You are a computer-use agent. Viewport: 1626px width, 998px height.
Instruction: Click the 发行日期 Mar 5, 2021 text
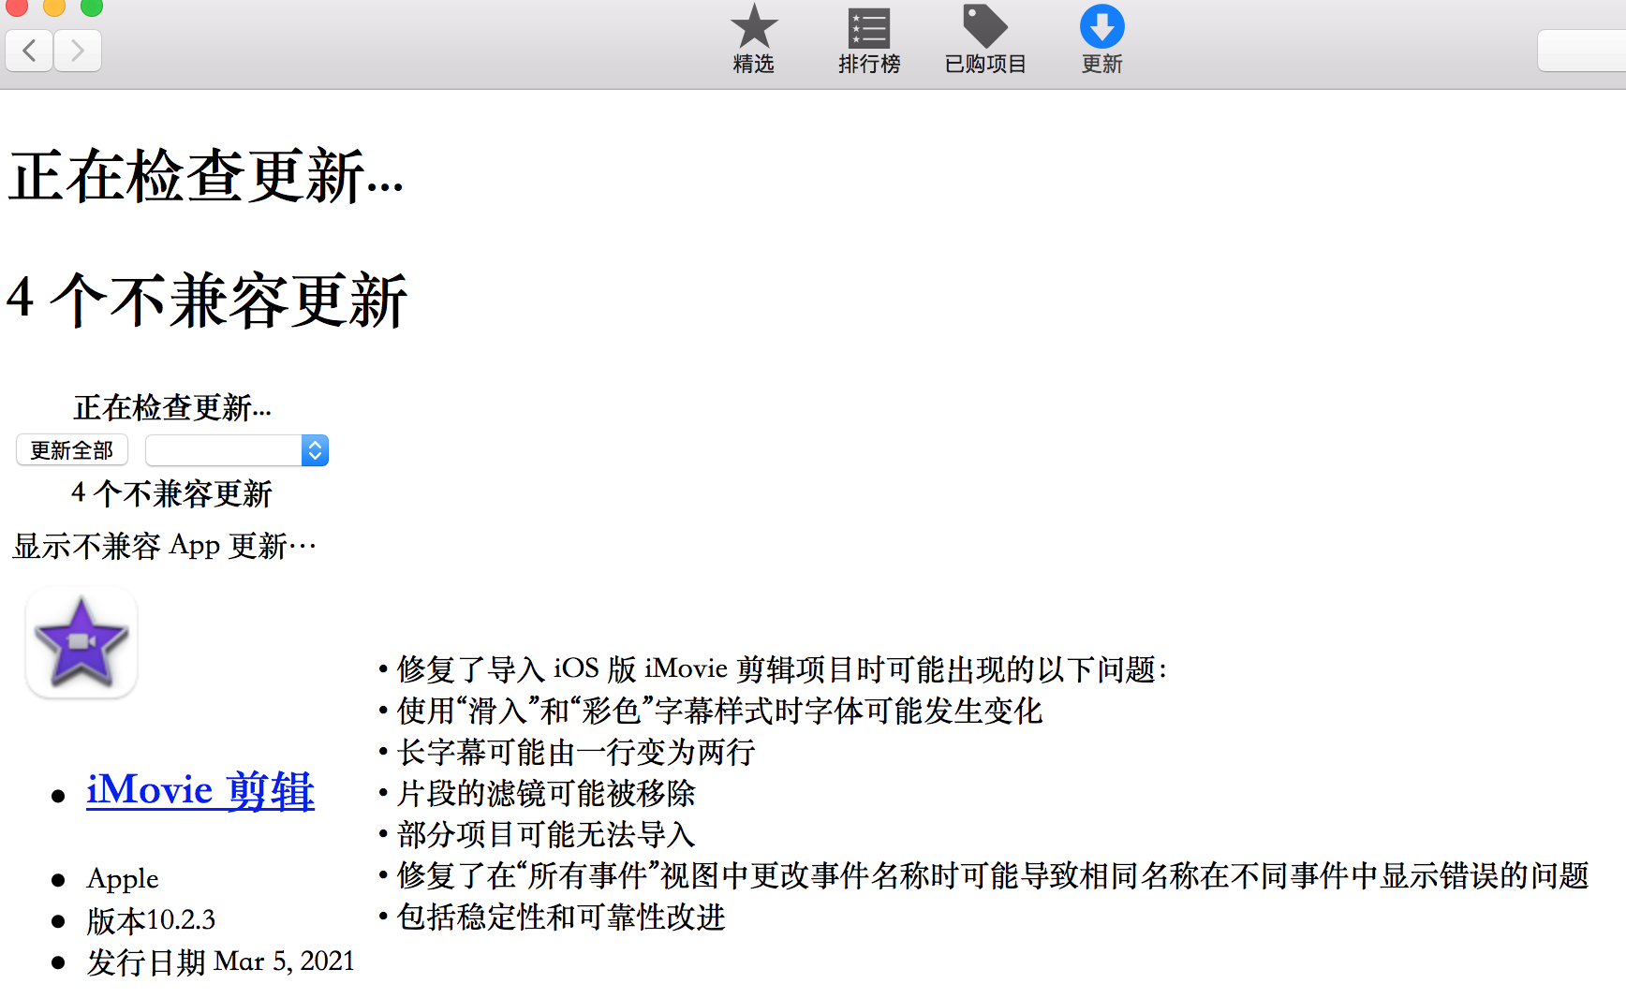(x=221, y=961)
